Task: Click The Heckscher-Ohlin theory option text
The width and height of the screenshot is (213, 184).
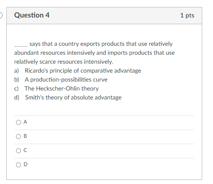Action: 62,89
